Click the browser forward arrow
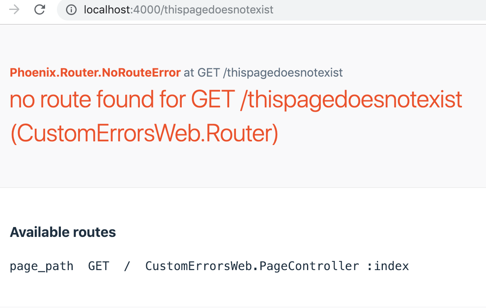This screenshot has height=308, width=486. [x=14, y=9]
